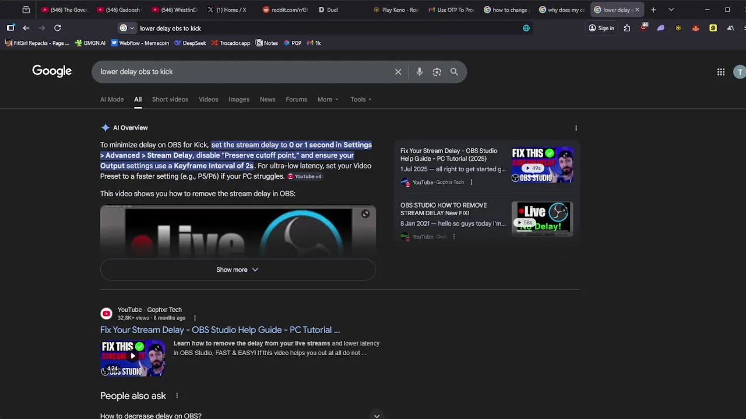Expand AI Overview with Show more
746x419 pixels.
click(238, 269)
